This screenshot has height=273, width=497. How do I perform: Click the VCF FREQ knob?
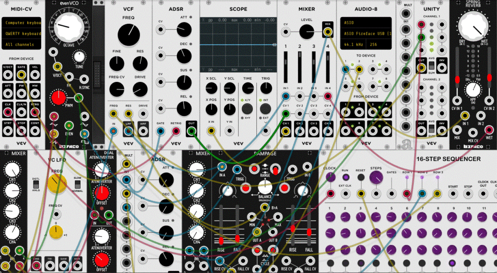click(x=128, y=34)
